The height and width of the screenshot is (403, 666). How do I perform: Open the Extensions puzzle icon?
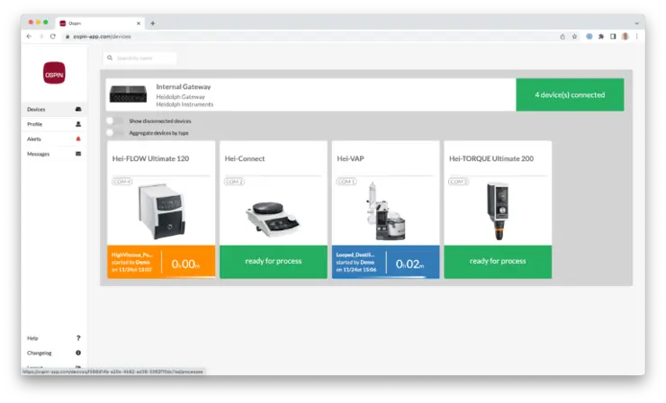point(601,37)
